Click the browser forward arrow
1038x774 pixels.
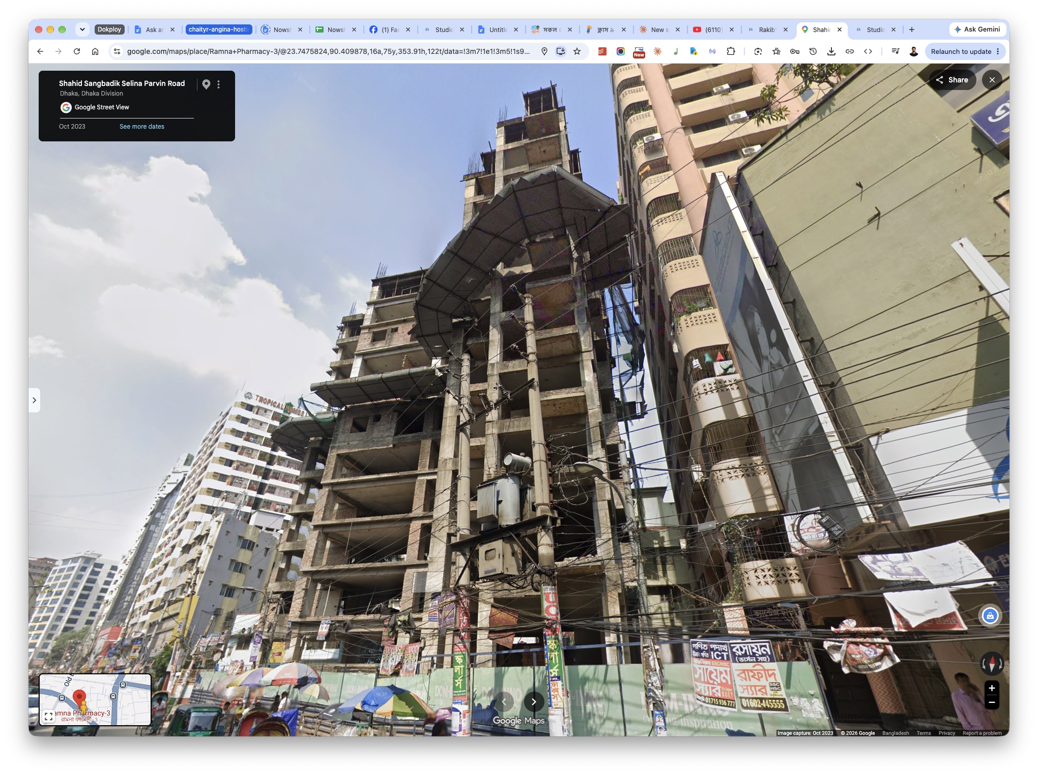pos(59,51)
